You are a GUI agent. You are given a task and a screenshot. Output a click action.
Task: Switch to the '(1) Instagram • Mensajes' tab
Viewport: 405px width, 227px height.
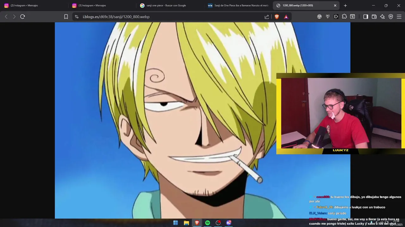102,5
